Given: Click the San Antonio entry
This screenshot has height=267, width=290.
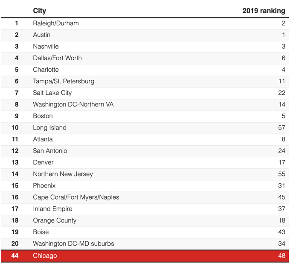Looking at the screenshot, I should 50,151.
